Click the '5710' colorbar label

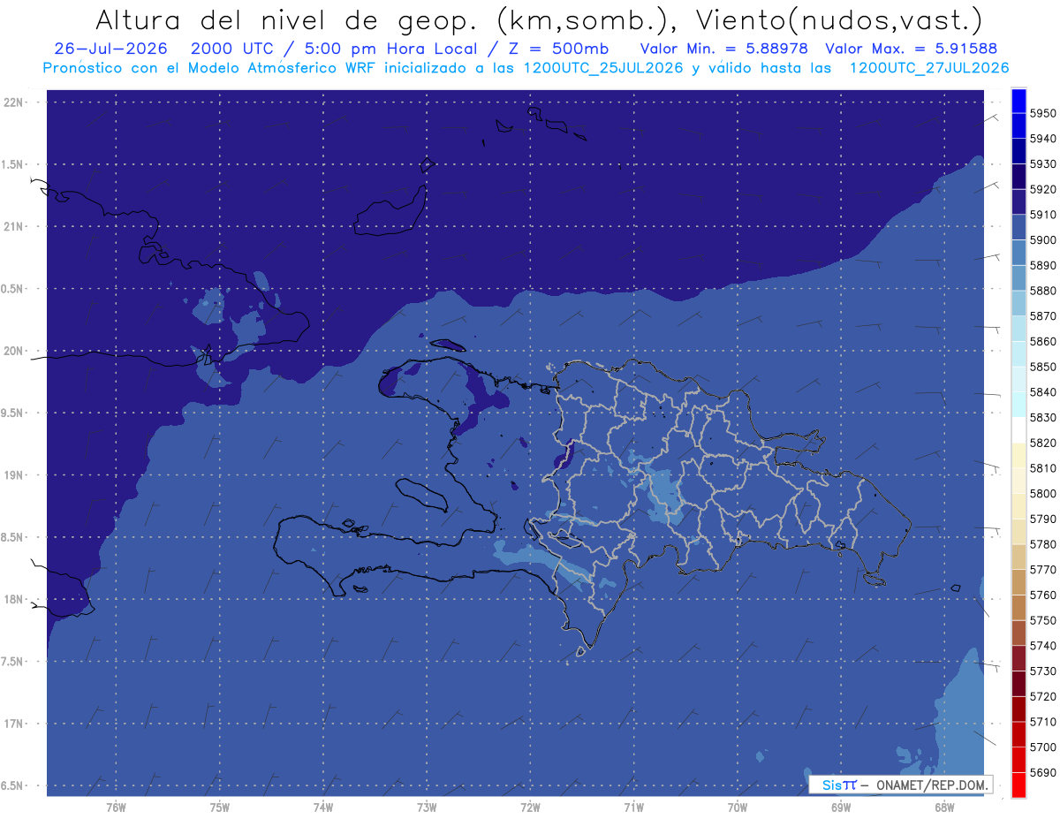click(x=1043, y=722)
